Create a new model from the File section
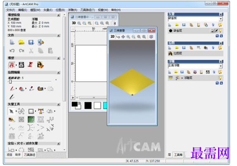The width and height of the screenshot is (237, 166). click(x=12, y=42)
